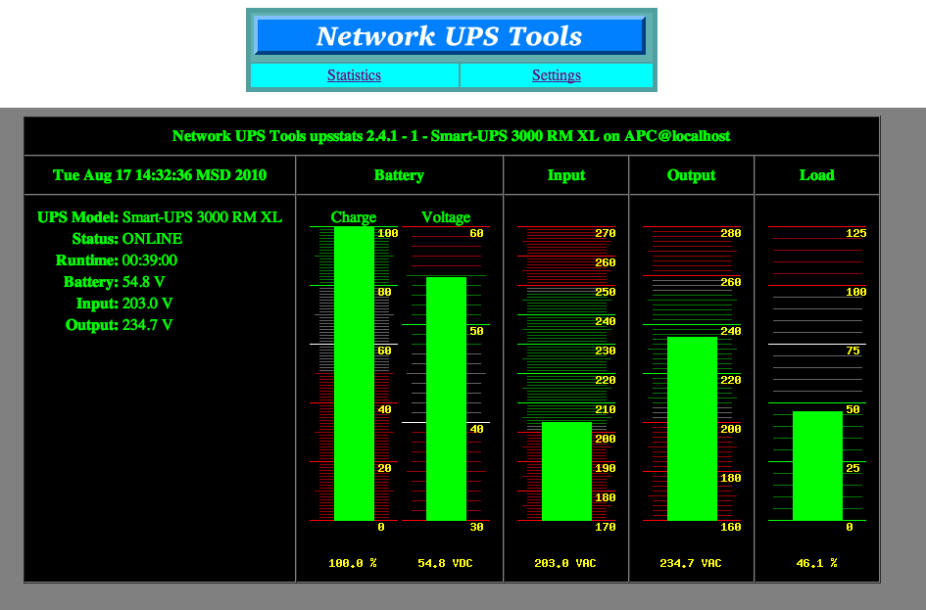Click the Load percentage bar graph

click(816, 465)
